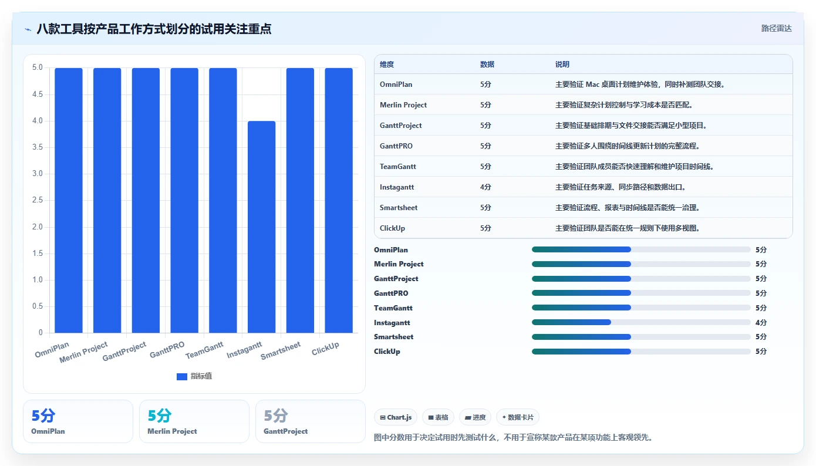Click the Instagantt progress bar
The height and width of the screenshot is (466, 816).
pos(641,322)
